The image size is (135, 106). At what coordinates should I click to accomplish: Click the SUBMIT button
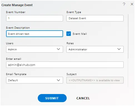click(52, 98)
